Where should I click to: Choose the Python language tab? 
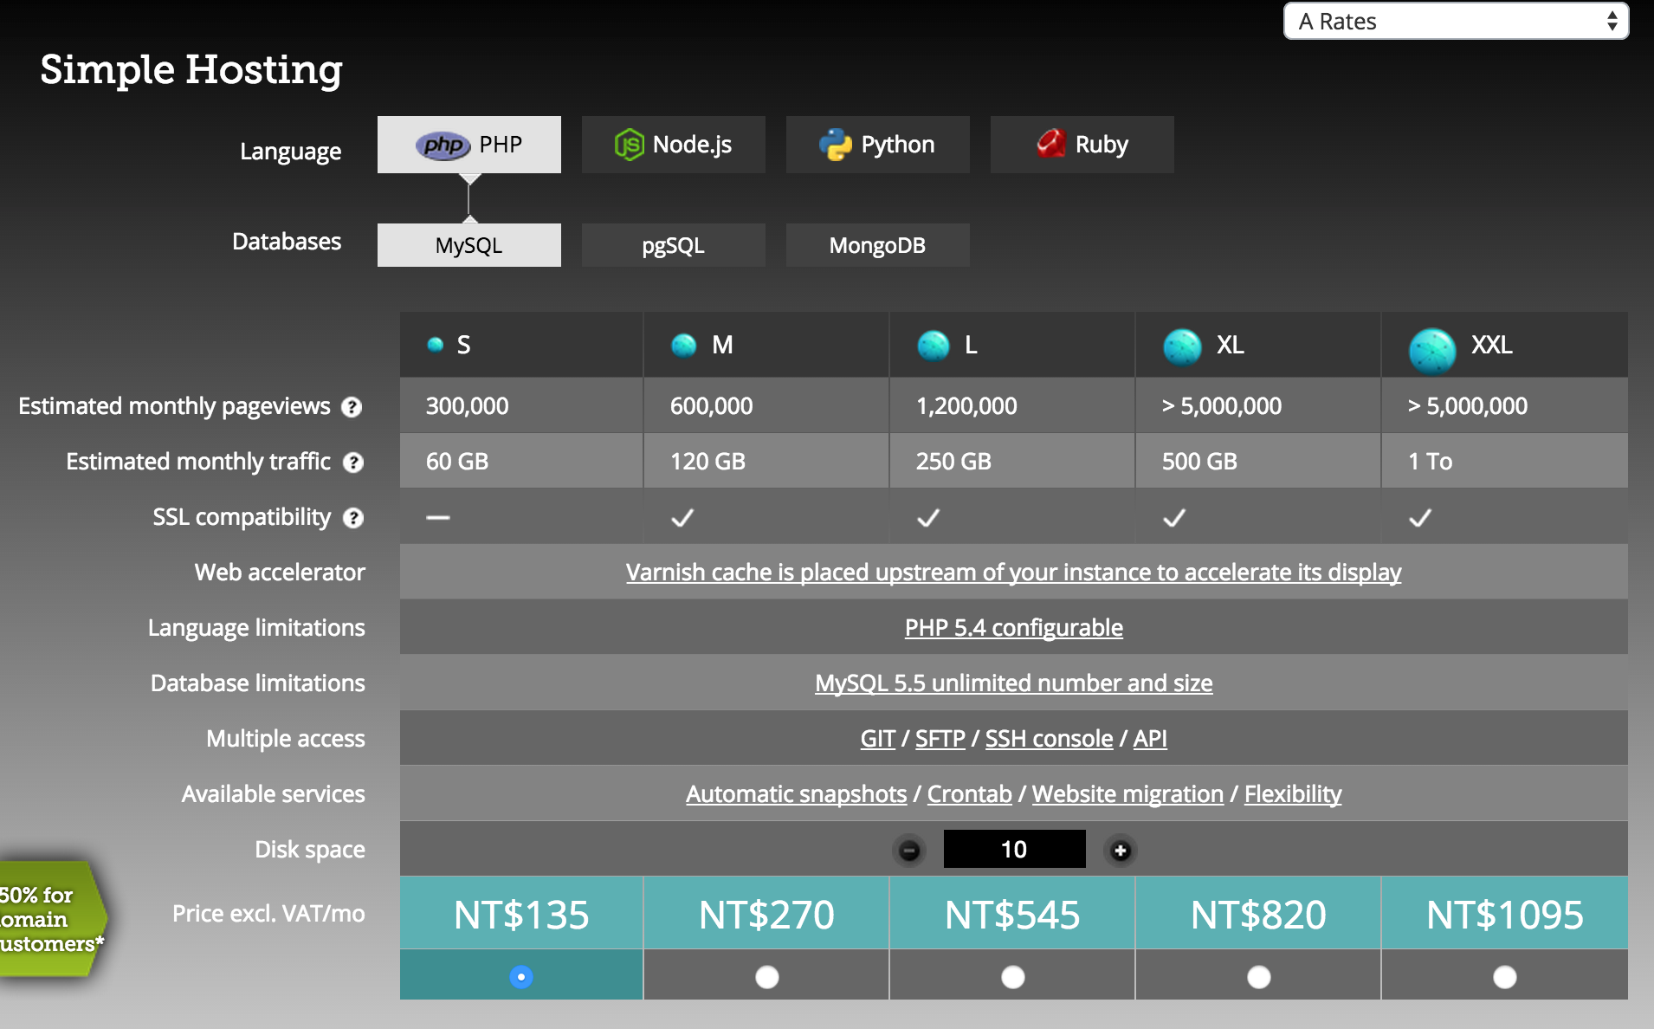tap(877, 145)
